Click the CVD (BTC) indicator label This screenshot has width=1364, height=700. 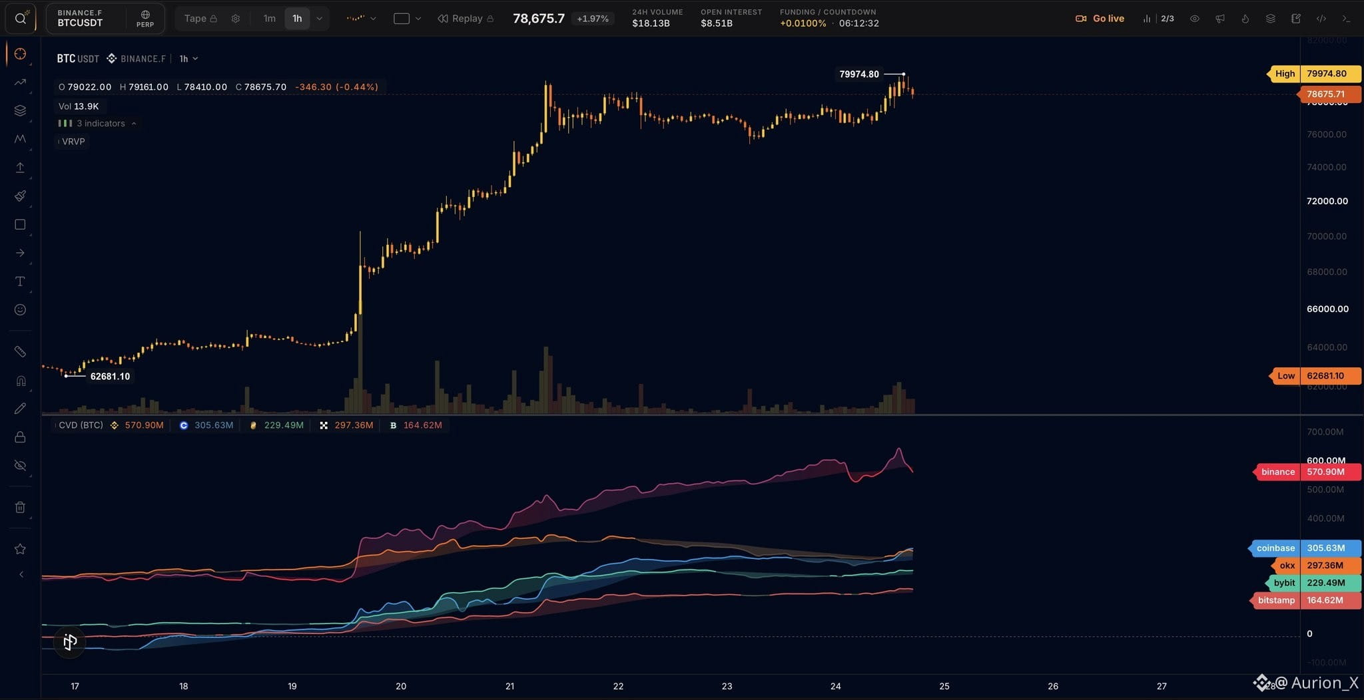81,425
